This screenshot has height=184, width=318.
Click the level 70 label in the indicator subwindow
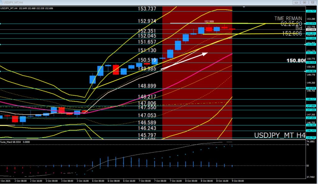307,145
